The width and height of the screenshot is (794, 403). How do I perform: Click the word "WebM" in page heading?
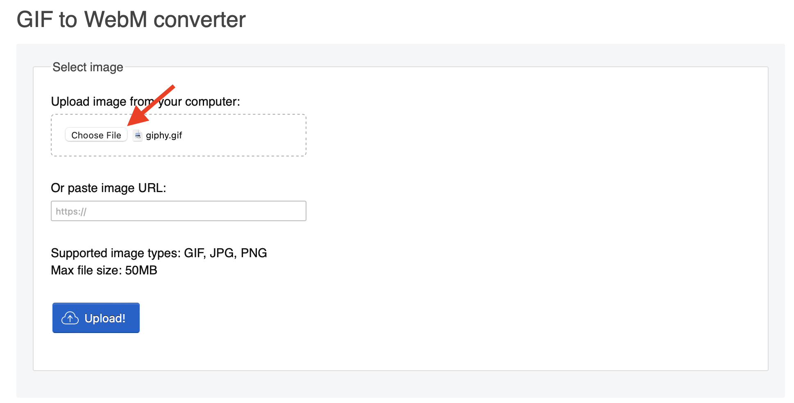116,19
